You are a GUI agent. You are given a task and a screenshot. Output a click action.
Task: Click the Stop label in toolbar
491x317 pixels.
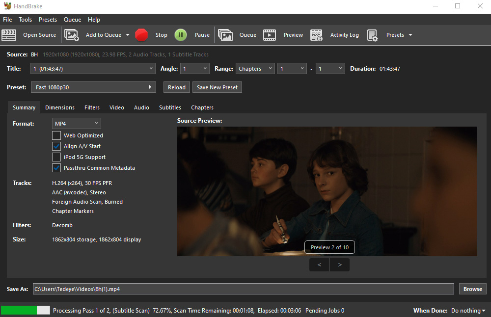coord(161,35)
